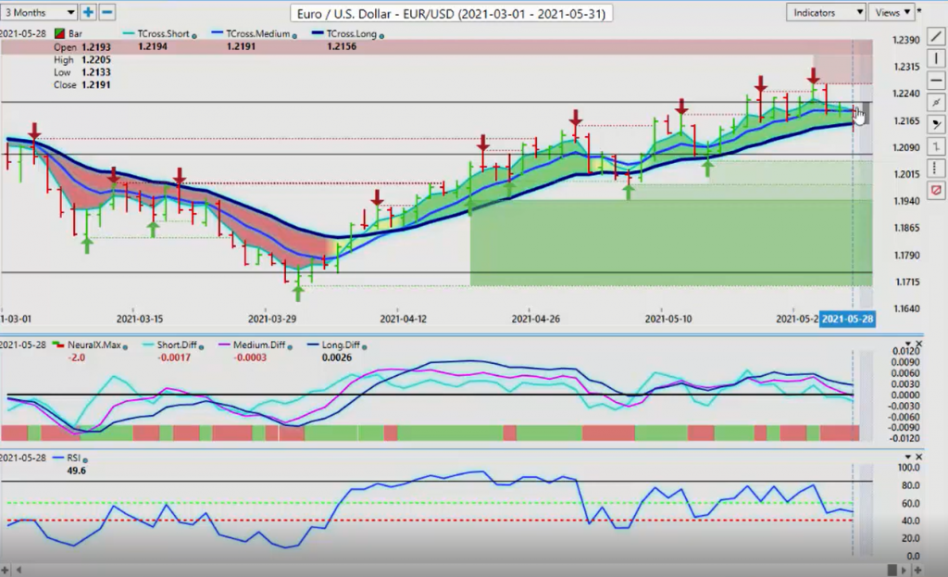Click the zoom in plus button

pos(88,12)
